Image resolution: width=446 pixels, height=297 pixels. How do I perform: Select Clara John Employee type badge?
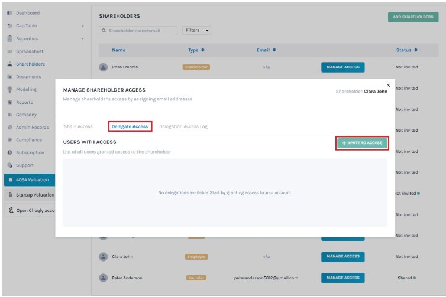tap(196, 257)
